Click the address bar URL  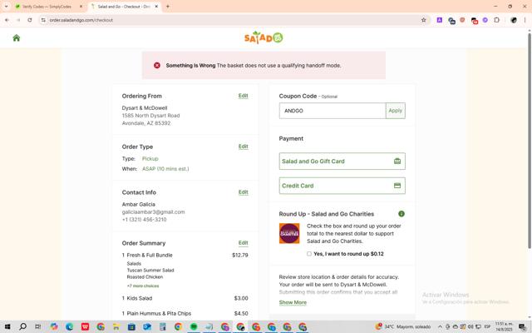coord(81,20)
